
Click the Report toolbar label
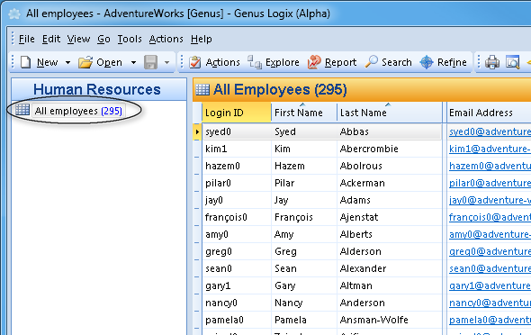(x=340, y=62)
